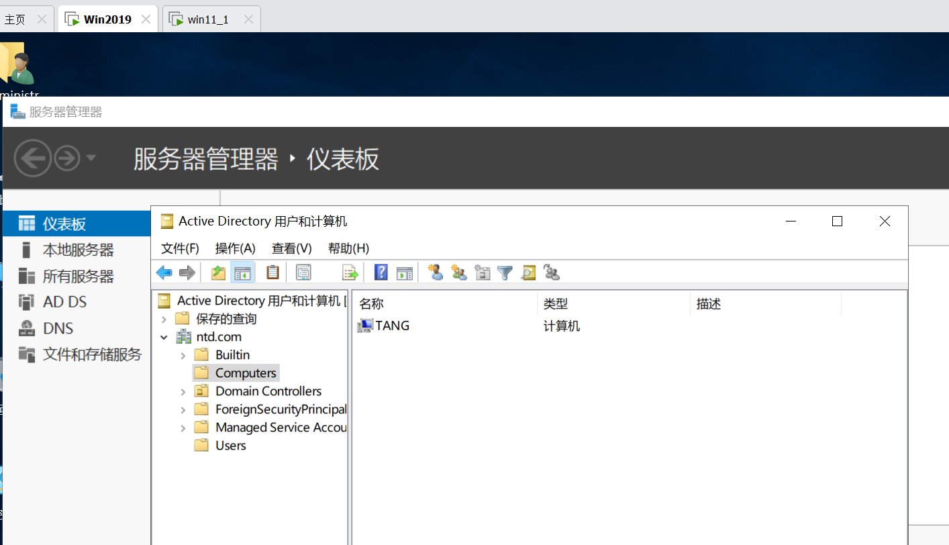949x545 pixels.
Task: Close the 主页 tab
Action: click(42, 19)
